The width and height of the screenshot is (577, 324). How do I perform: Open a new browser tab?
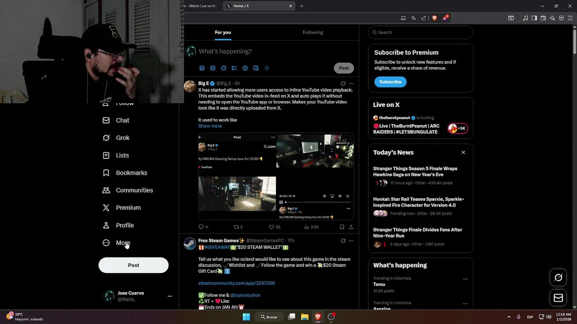pyautogui.click(x=302, y=6)
